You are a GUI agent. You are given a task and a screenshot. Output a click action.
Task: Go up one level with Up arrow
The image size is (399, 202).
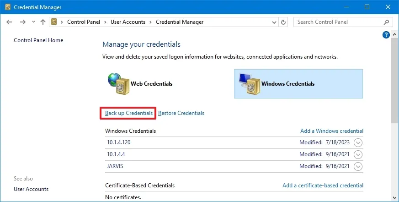point(43,22)
